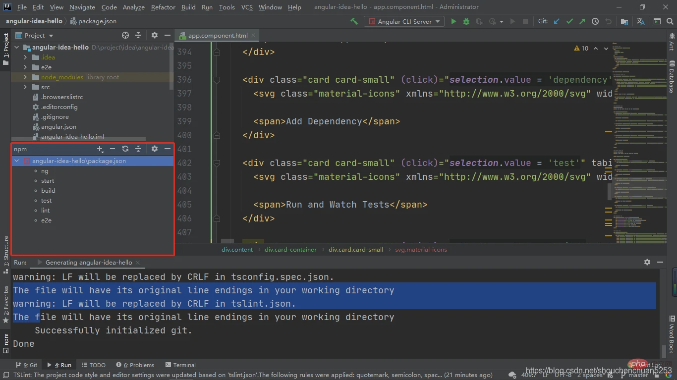Run the npm start script
This screenshot has height=380, width=677.
coord(48,181)
